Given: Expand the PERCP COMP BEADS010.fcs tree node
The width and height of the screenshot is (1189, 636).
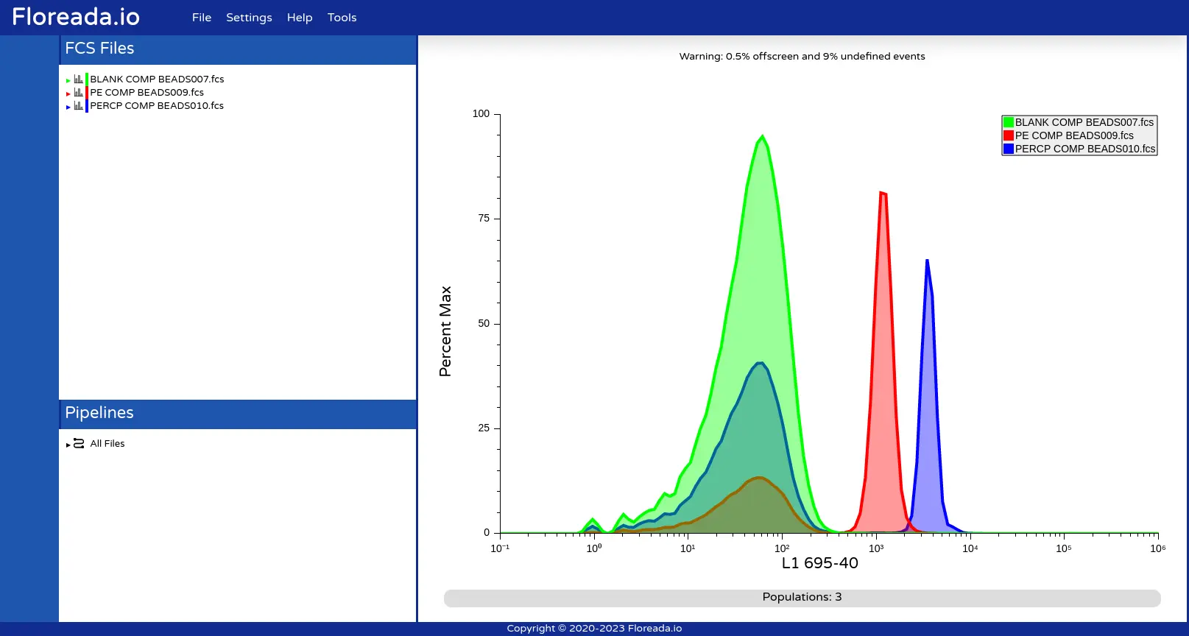Looking at the screenshot, I should click(x=68, y=107).
